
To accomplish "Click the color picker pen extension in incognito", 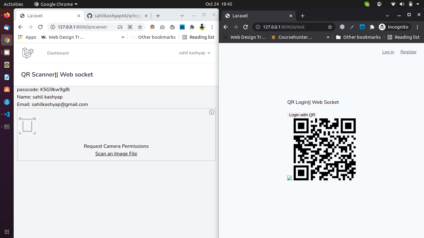I will pyautogui.click(x=352, y=27).
